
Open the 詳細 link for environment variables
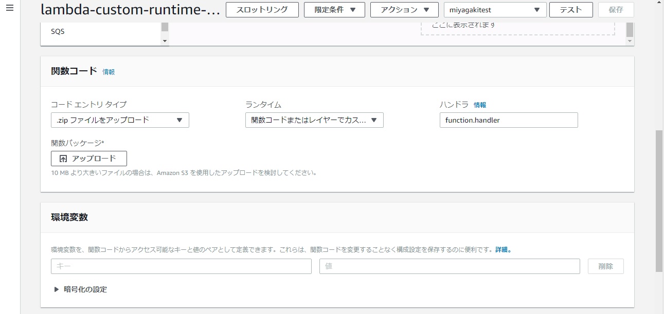[x=503, y=250]
